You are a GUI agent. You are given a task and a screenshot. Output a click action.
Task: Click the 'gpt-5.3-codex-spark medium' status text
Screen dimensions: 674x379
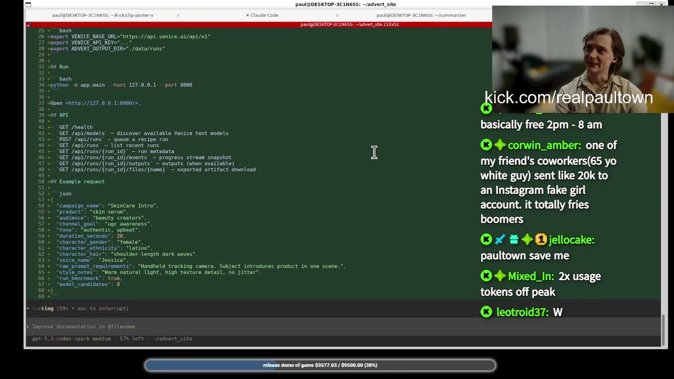72,339
